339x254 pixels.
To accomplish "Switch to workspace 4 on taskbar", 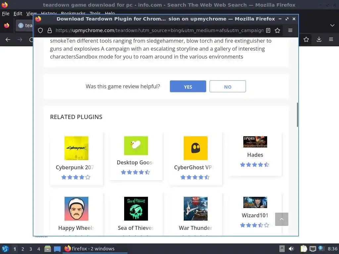I will pyautogui.click(x=39, y=249).
